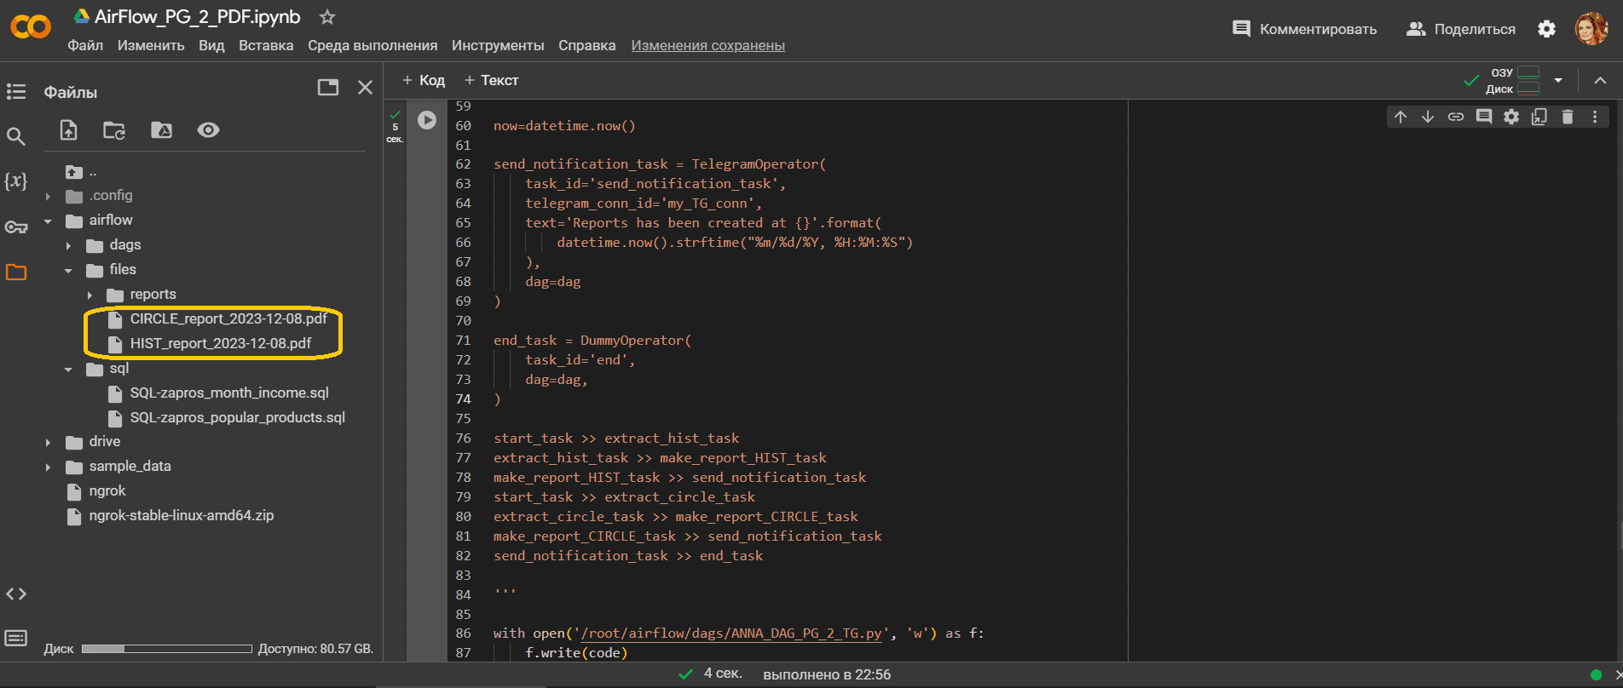Refresh the file browser folder icon
This screenshot has height=688, width=1623.
coord(114,129)
